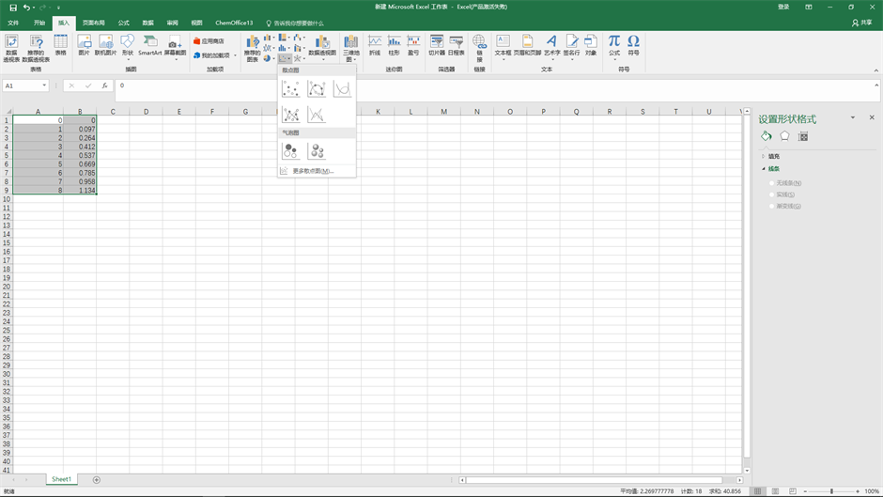Viewport: 883px width, 497px height.
Task: Open the Name Box dropdown arrow
Action: pyautogui.click(x=44, y=85)
